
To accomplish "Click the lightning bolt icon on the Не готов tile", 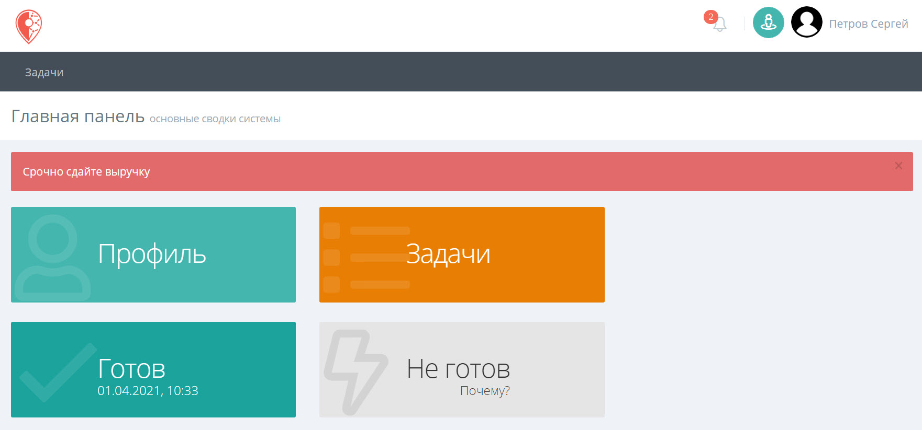I will coord(356,372).
